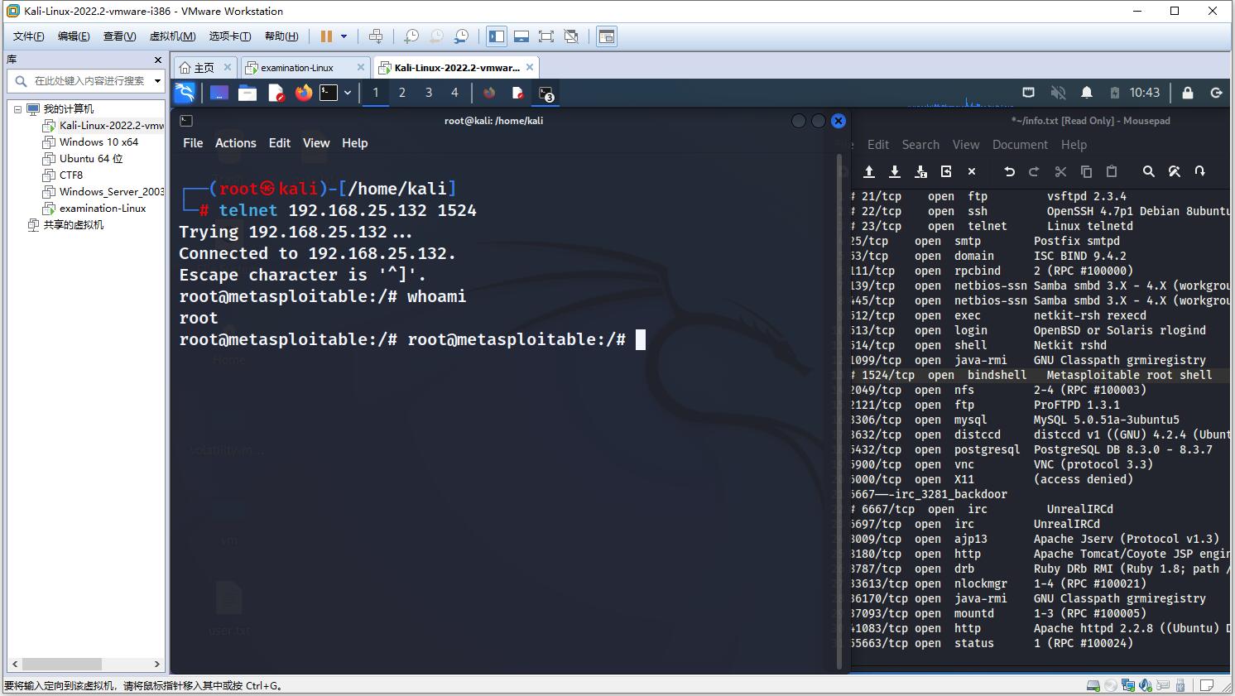Toggle the library sidebar view in the VMware toolbar

(x=497, y=36)
